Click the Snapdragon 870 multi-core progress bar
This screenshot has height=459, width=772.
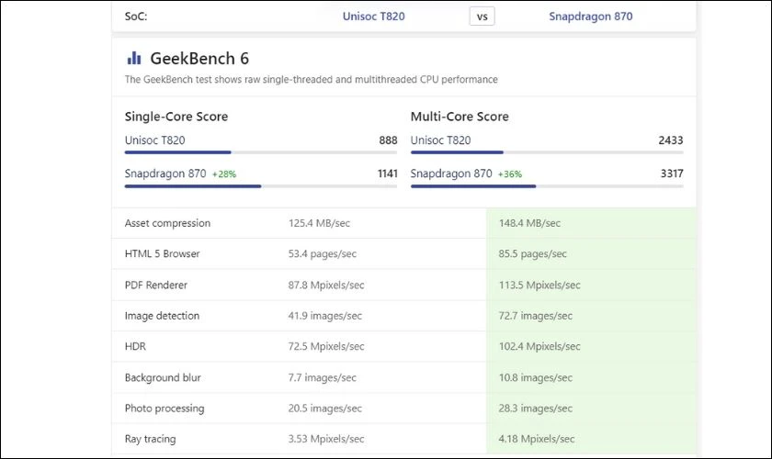547,186
